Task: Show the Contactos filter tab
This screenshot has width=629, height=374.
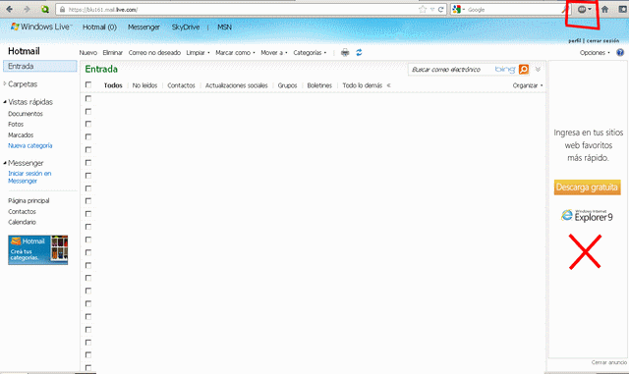Action: tap(181, 85)
